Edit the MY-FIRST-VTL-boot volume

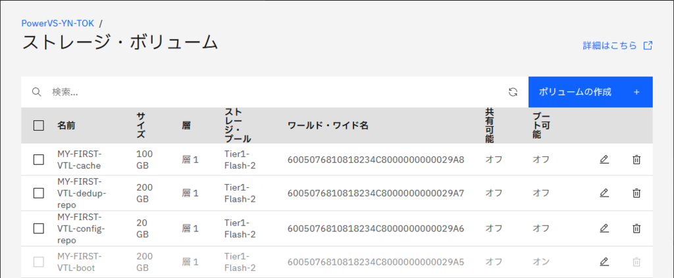[604, 262]
